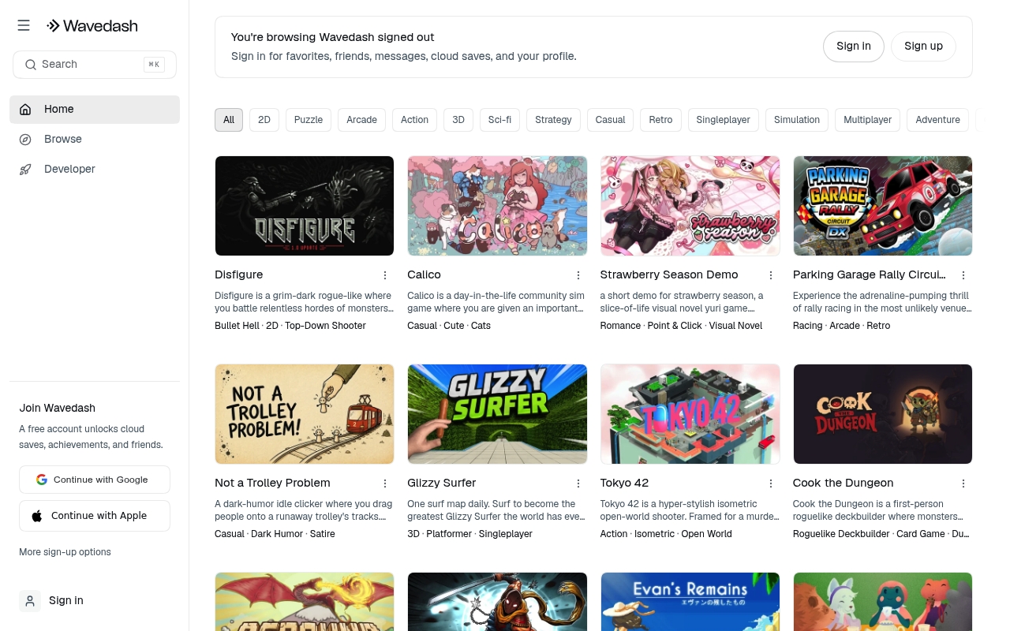Click the search magnifier icon
The width and height of the screenshot is (1010, 631).
tap(31, 65)
